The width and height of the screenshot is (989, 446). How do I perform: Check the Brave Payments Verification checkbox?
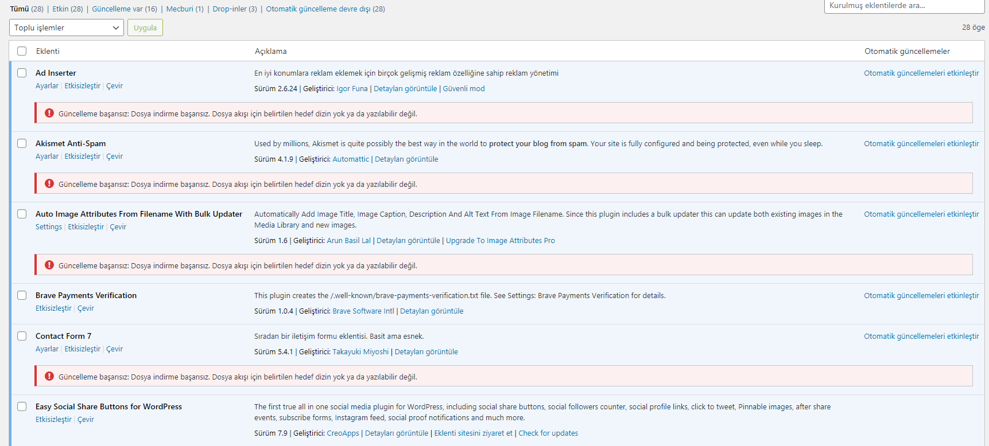tap(22, 295)
